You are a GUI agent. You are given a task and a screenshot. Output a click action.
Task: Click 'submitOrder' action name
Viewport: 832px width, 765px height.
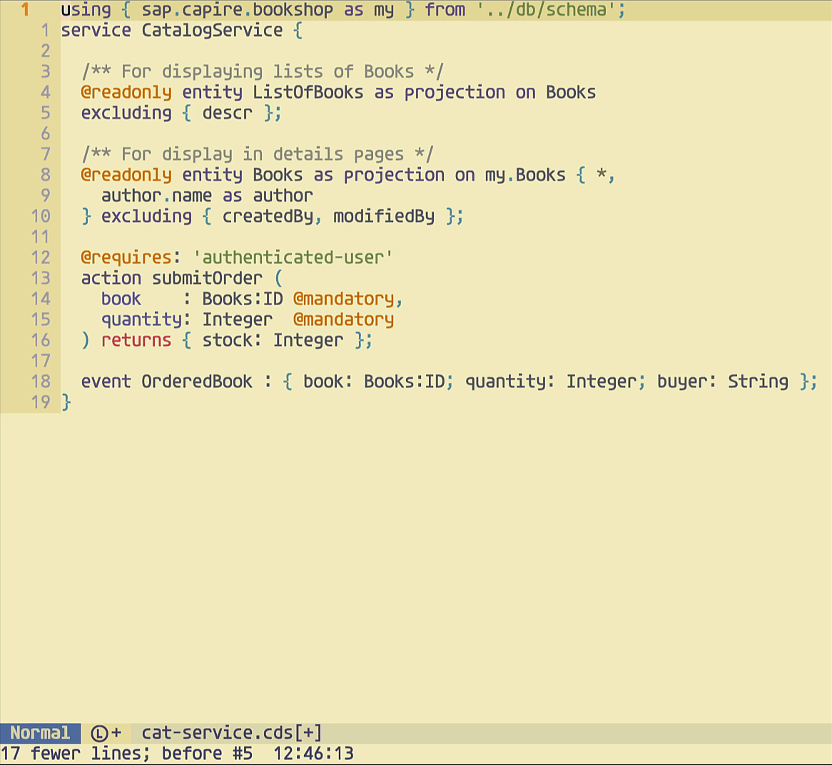(x=207, y=278)
